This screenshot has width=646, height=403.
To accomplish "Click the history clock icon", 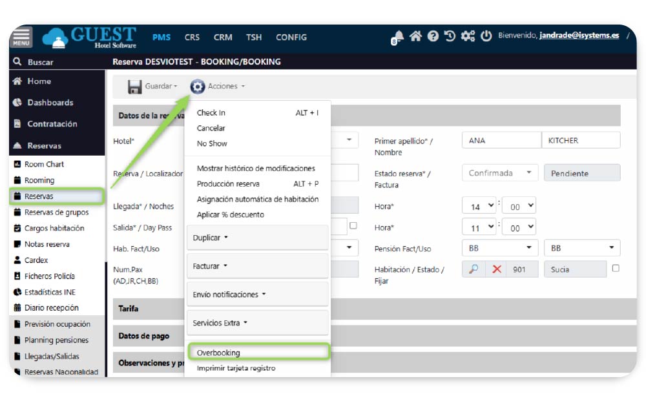I will pos(450,36).
